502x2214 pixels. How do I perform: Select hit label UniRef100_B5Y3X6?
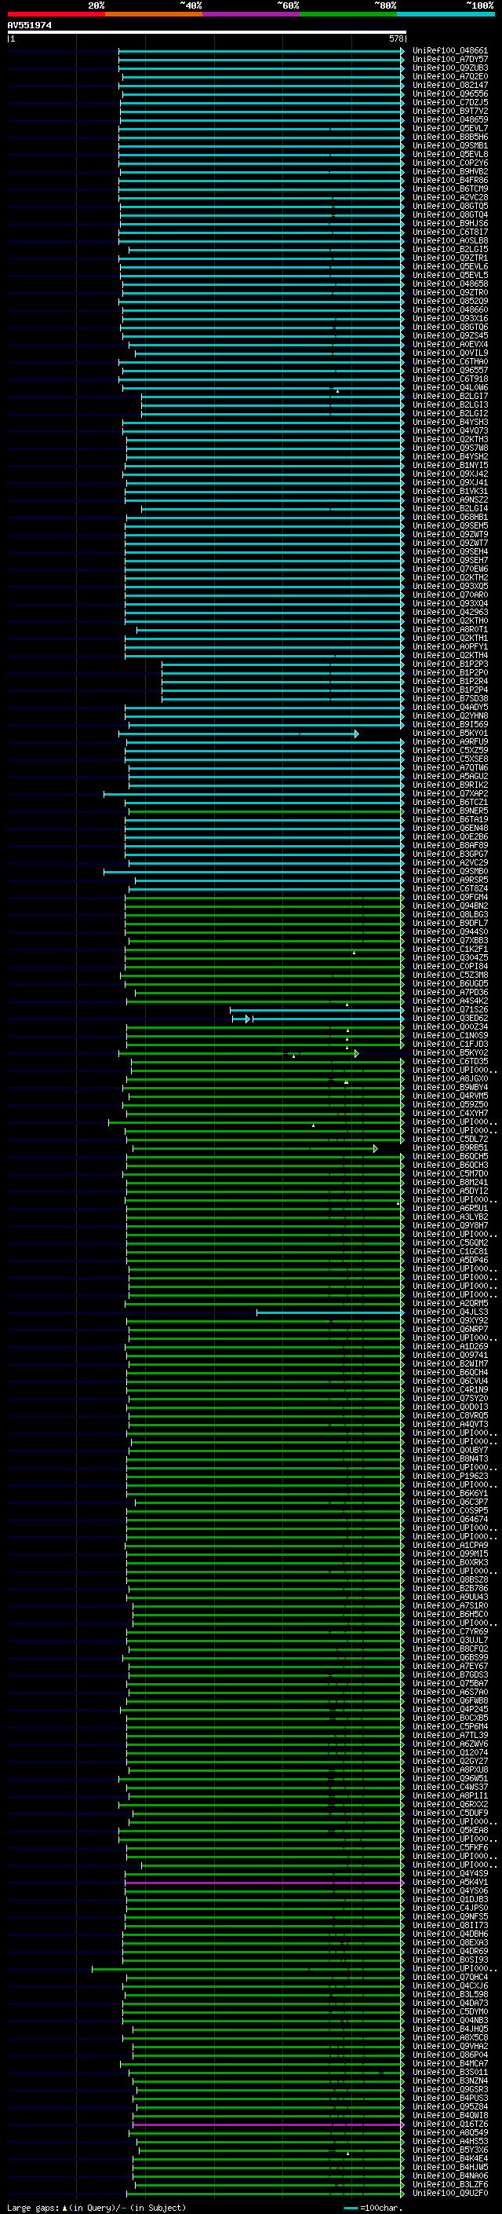[449, 2150]
